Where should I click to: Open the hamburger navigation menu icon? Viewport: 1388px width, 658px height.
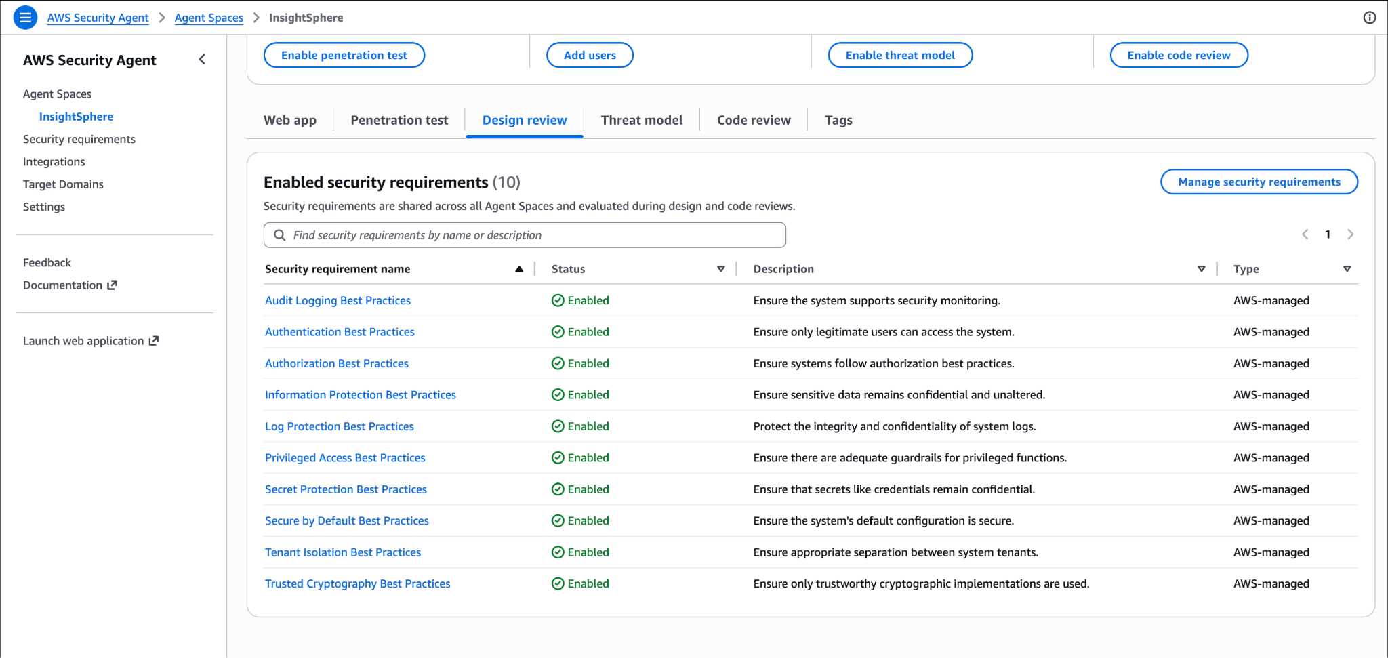click(x=25, y=18)
